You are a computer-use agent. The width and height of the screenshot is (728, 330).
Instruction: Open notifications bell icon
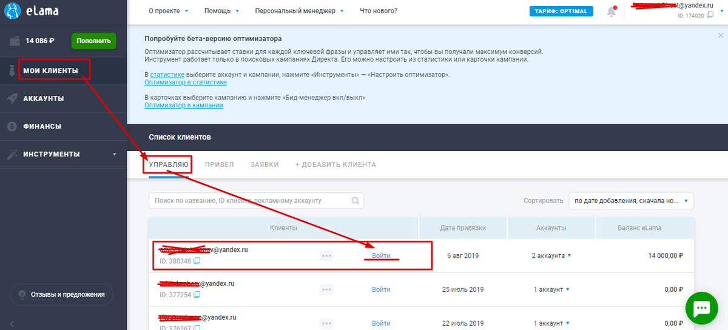click(x=612, y=12)
